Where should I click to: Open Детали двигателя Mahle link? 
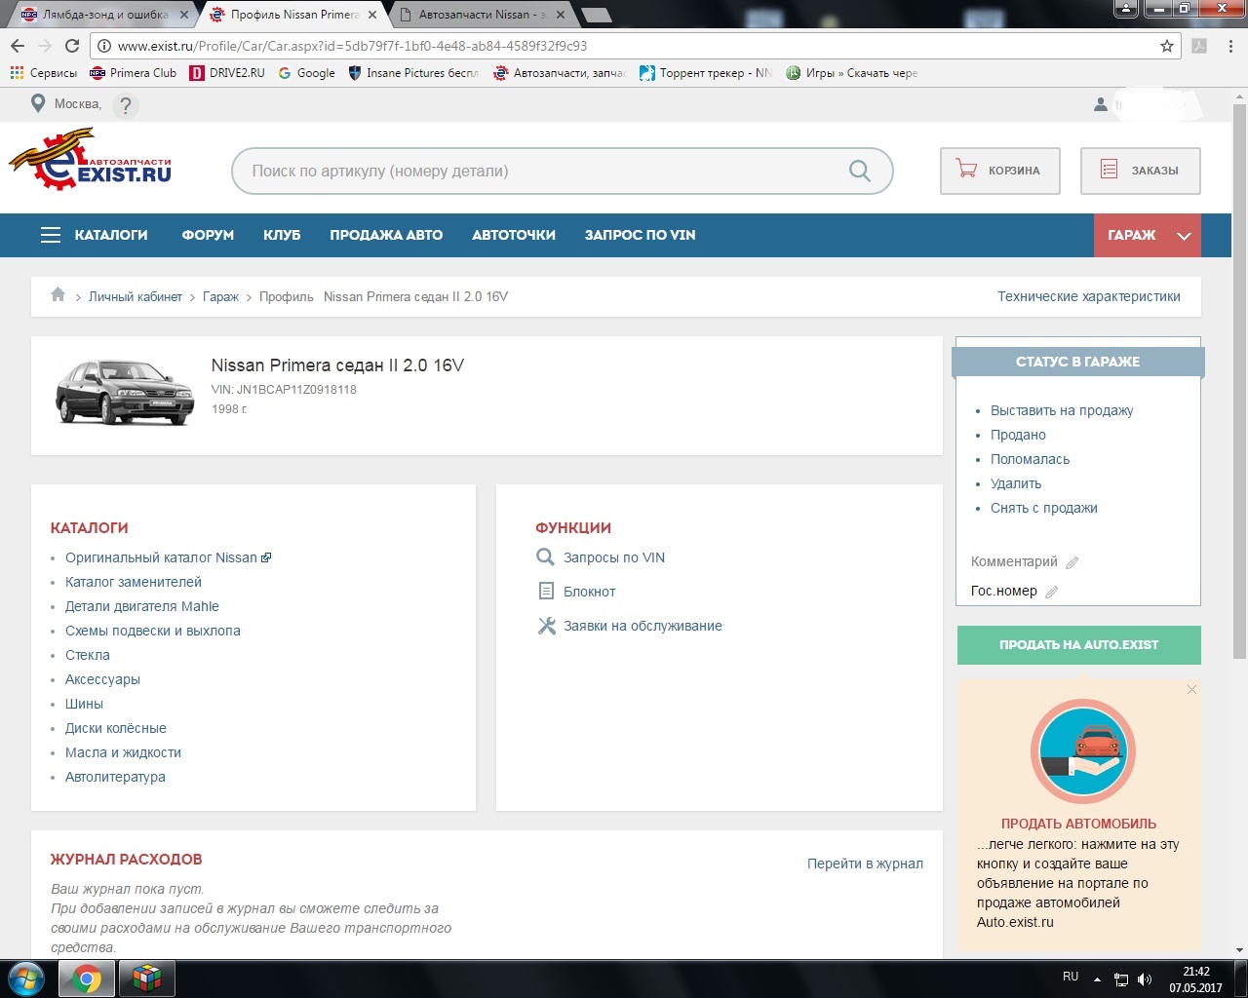(142, 606)
